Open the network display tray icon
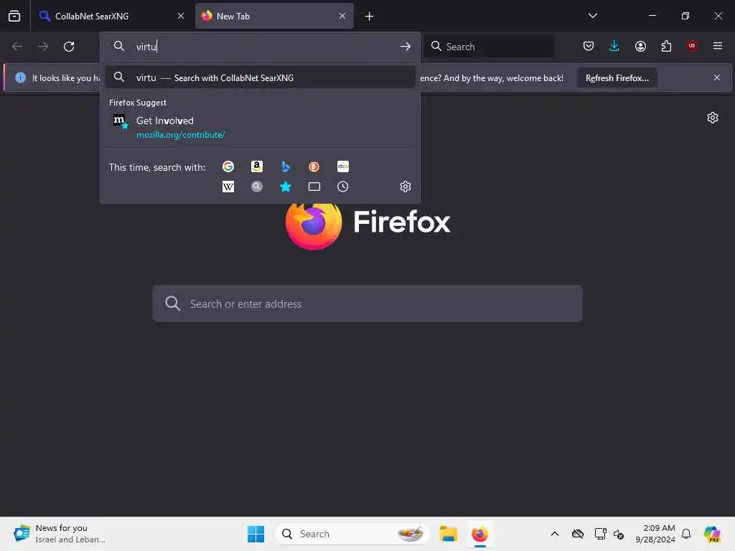 click(600, 534)
